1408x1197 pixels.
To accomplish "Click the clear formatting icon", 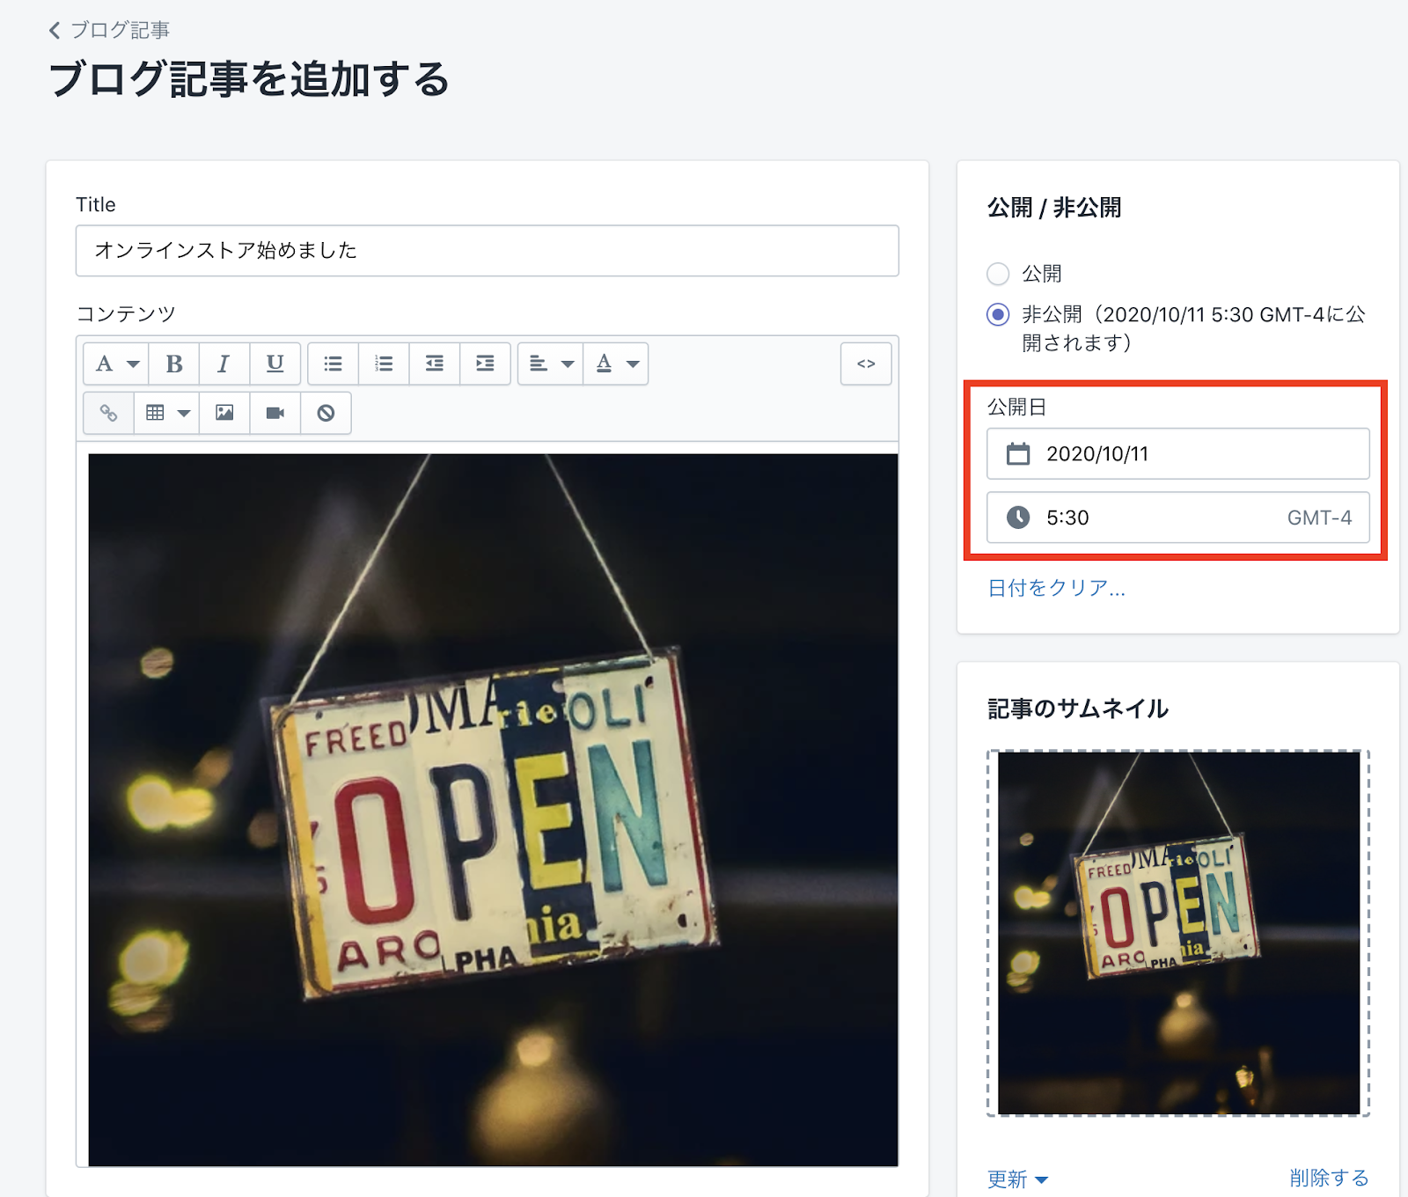I will tap(326, 413).
